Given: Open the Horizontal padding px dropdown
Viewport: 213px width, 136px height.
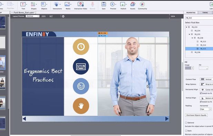Looking at the screenshot, I should coord(210,109).
